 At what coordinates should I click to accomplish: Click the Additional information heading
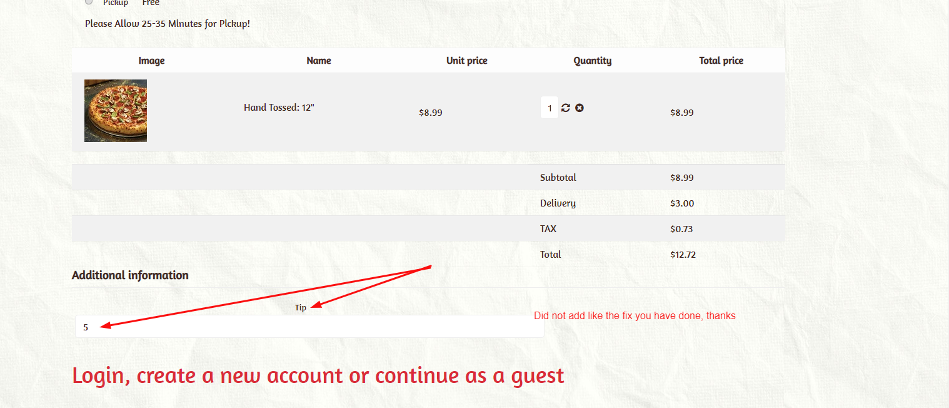coord(130,275)
